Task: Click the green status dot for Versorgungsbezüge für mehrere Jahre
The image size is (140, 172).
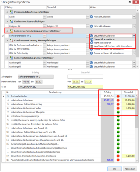Action: coord(118,120)
